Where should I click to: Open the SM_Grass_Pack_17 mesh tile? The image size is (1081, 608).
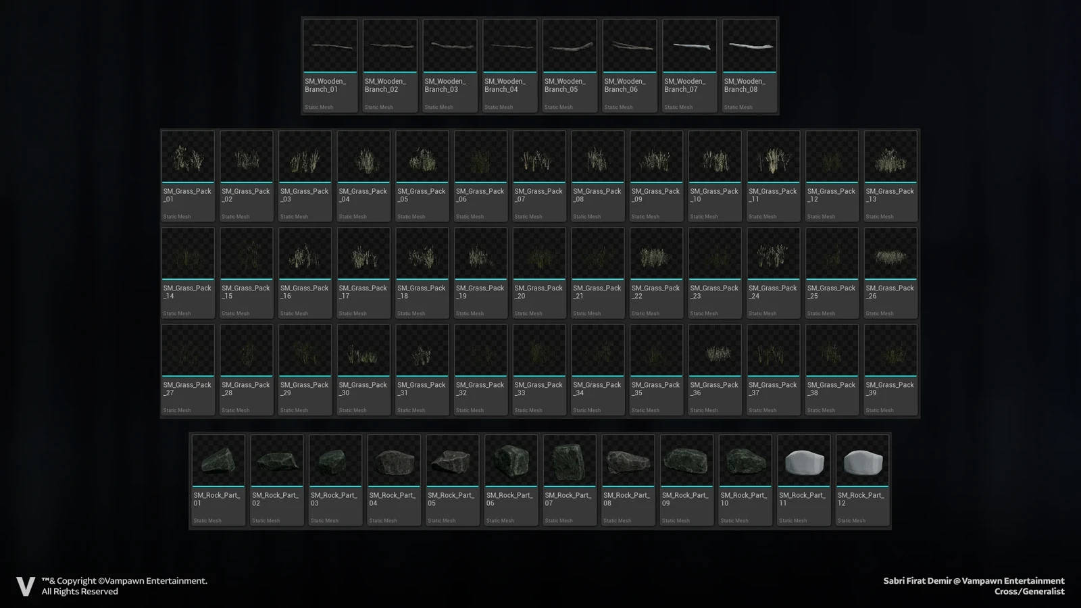(363, 273)
